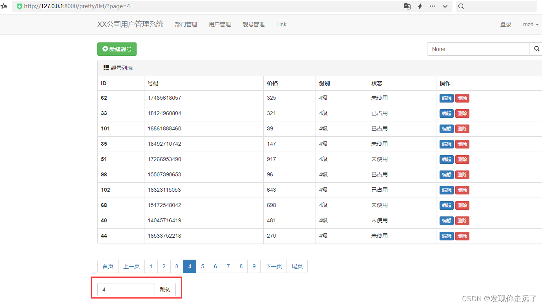The image size is (542, 306).
Task: Go to page 6 in pagination
Action: tap(215, 266)
